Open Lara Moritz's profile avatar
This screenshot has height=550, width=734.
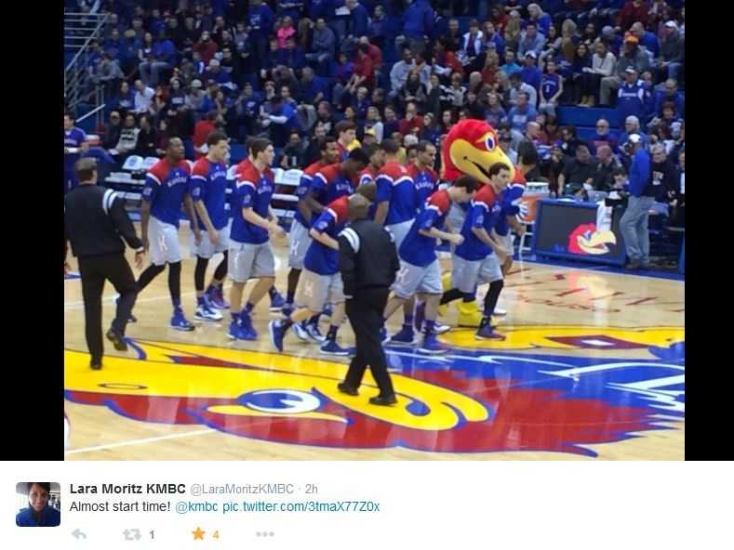pos(38,504)
